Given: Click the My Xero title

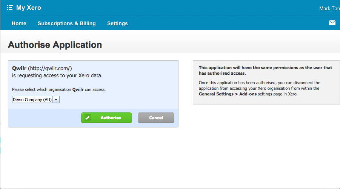Looking at the screenshot, I should [x=29, y=8].
